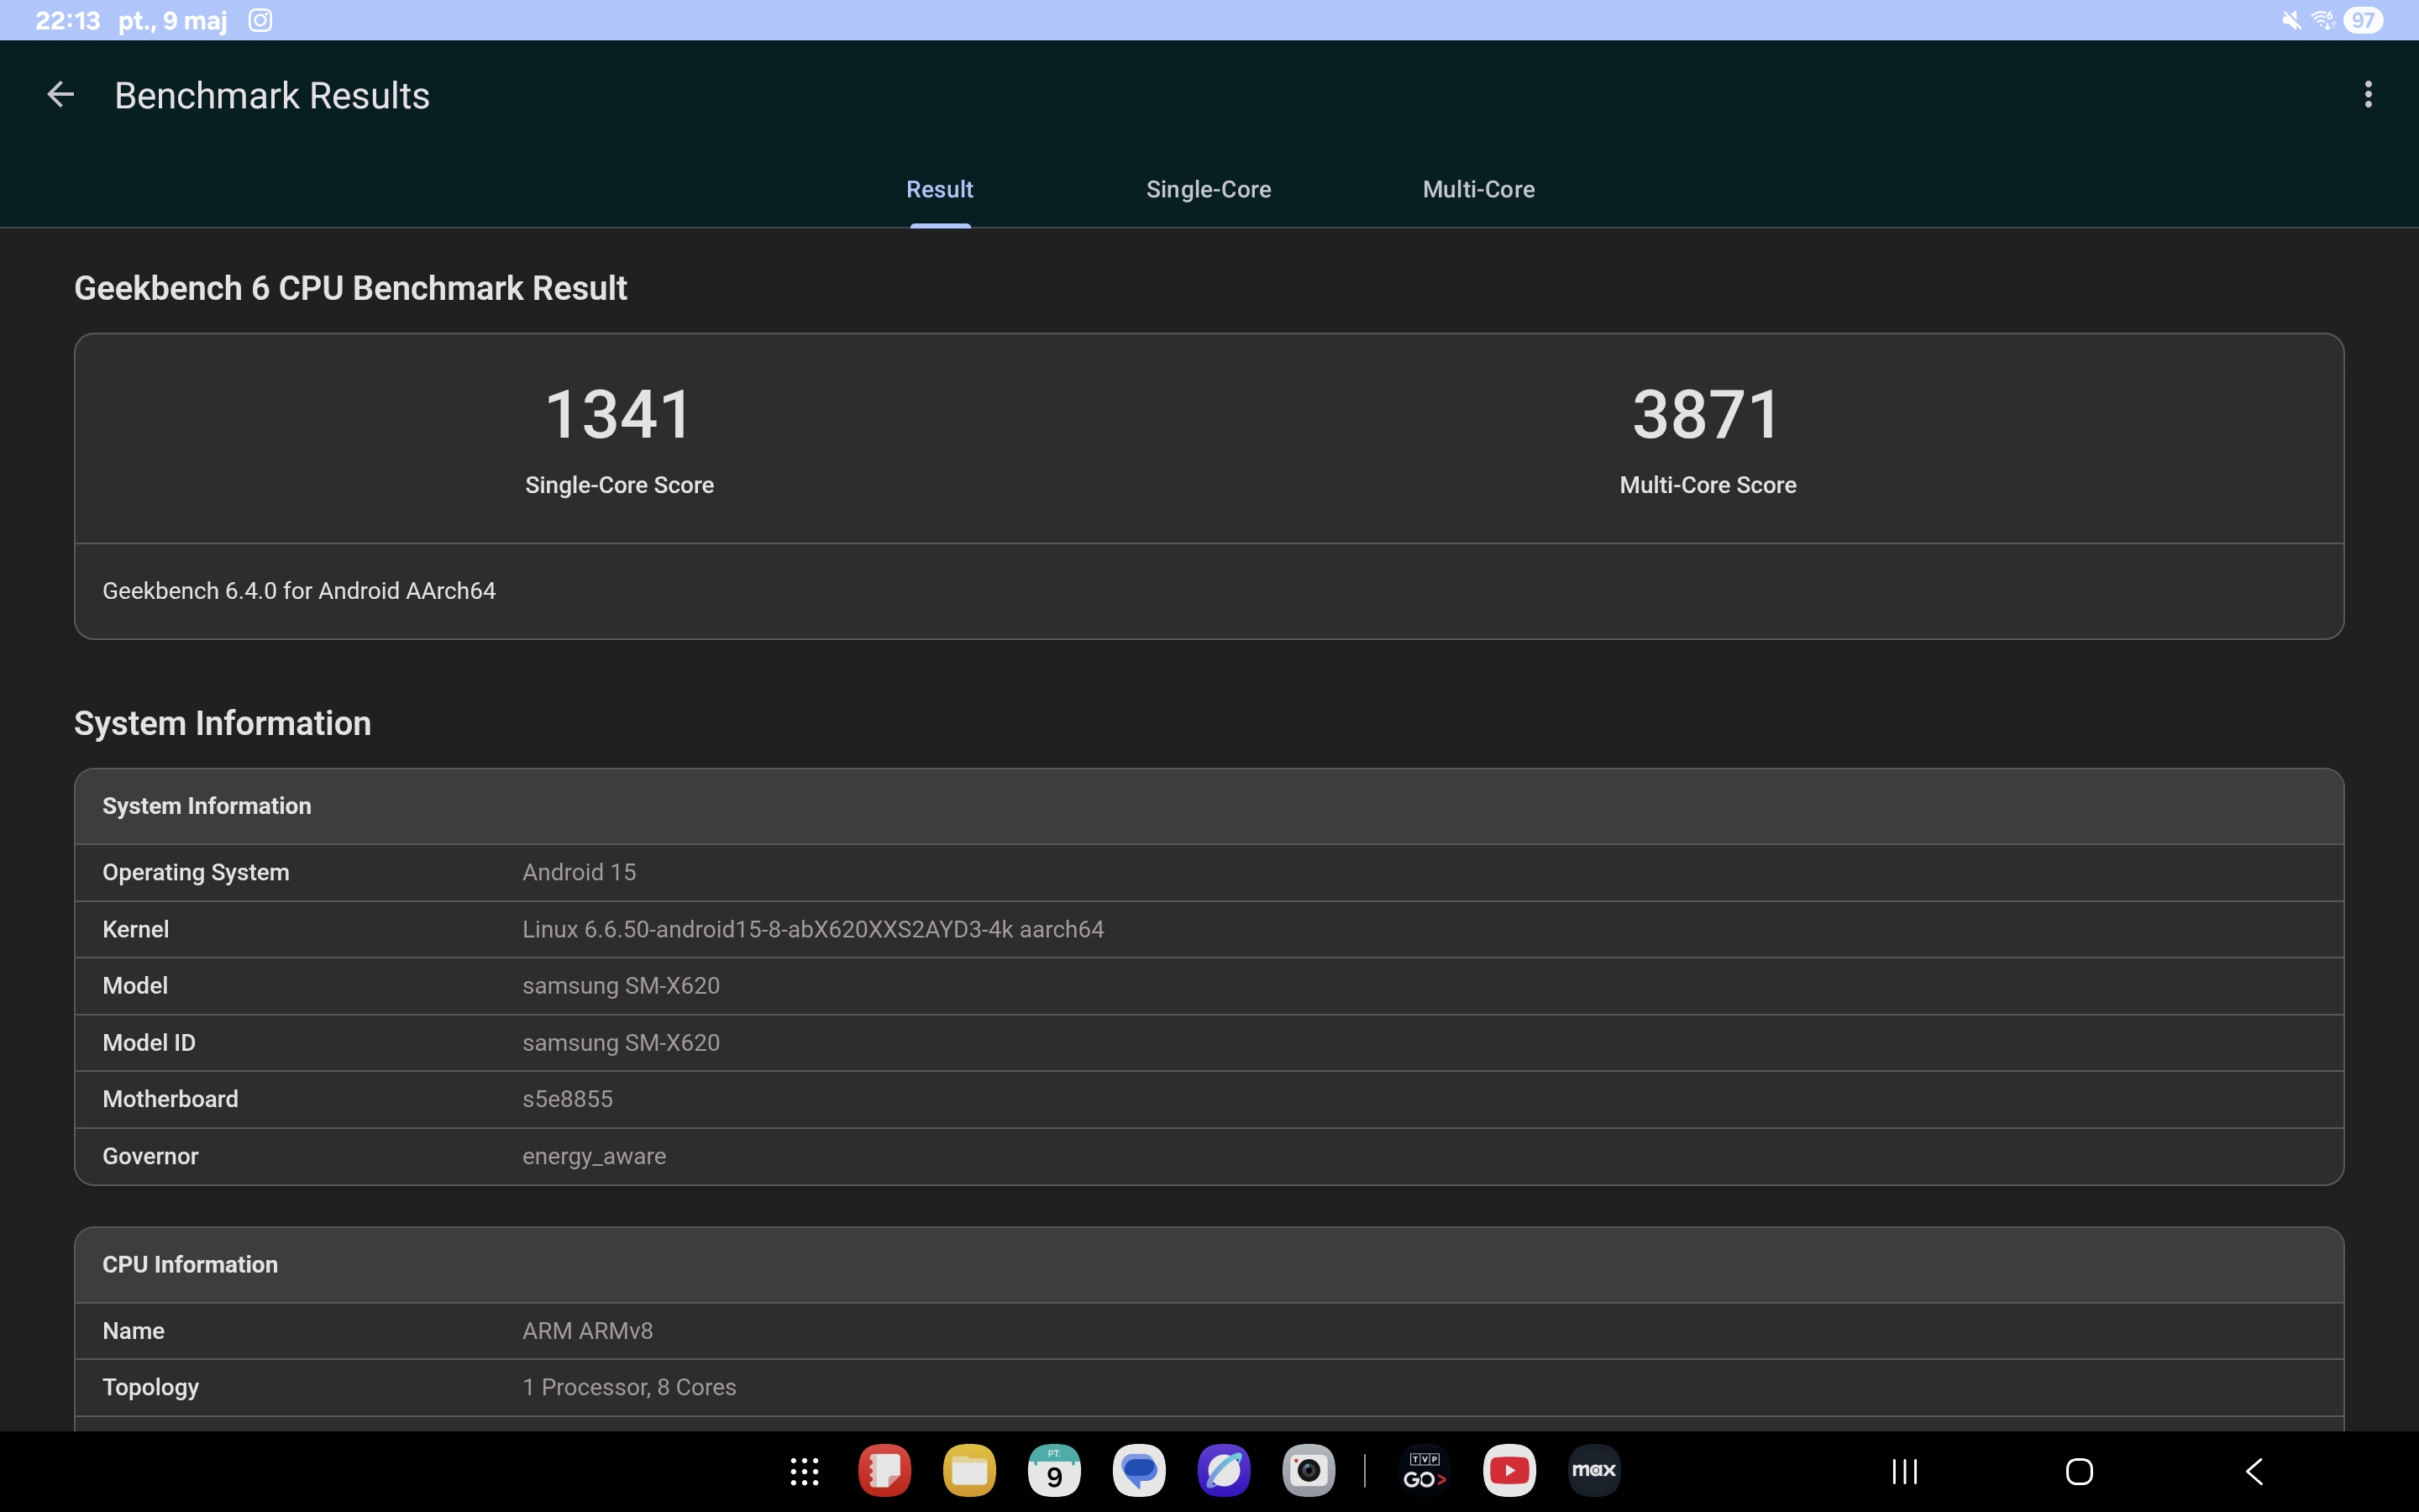Tap the status bar clock 22:13
This screenshot has width=2419, height=1512.
tap(68, 20)
